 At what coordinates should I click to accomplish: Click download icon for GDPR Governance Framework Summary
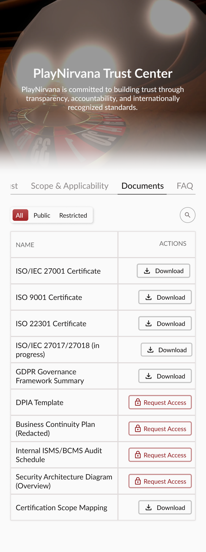149,376
